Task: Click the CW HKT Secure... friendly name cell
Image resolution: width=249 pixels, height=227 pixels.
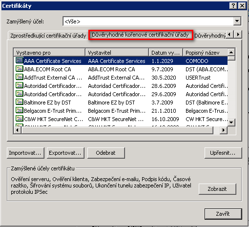Action: point(207,119)
